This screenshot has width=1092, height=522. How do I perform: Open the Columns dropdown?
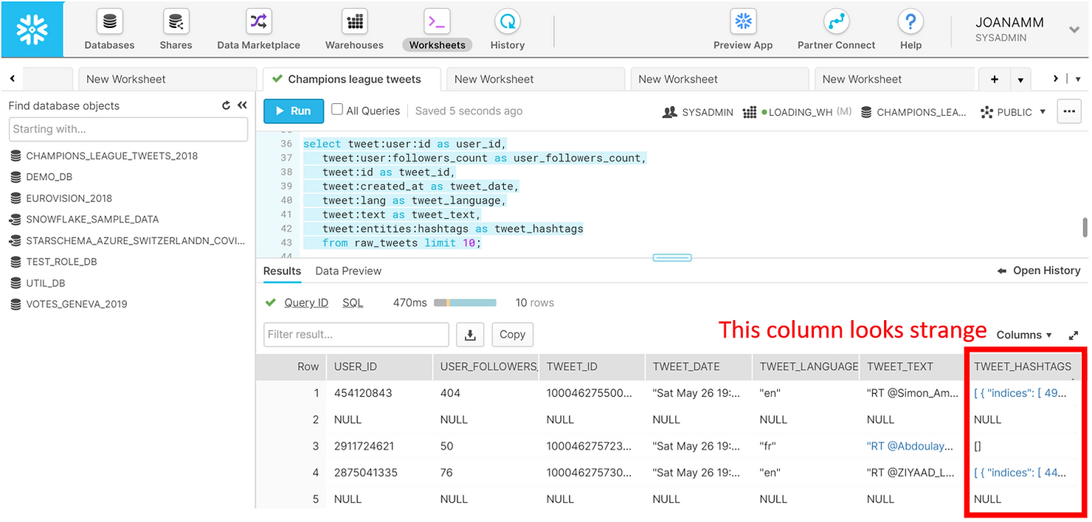(x=1024, y=335)
